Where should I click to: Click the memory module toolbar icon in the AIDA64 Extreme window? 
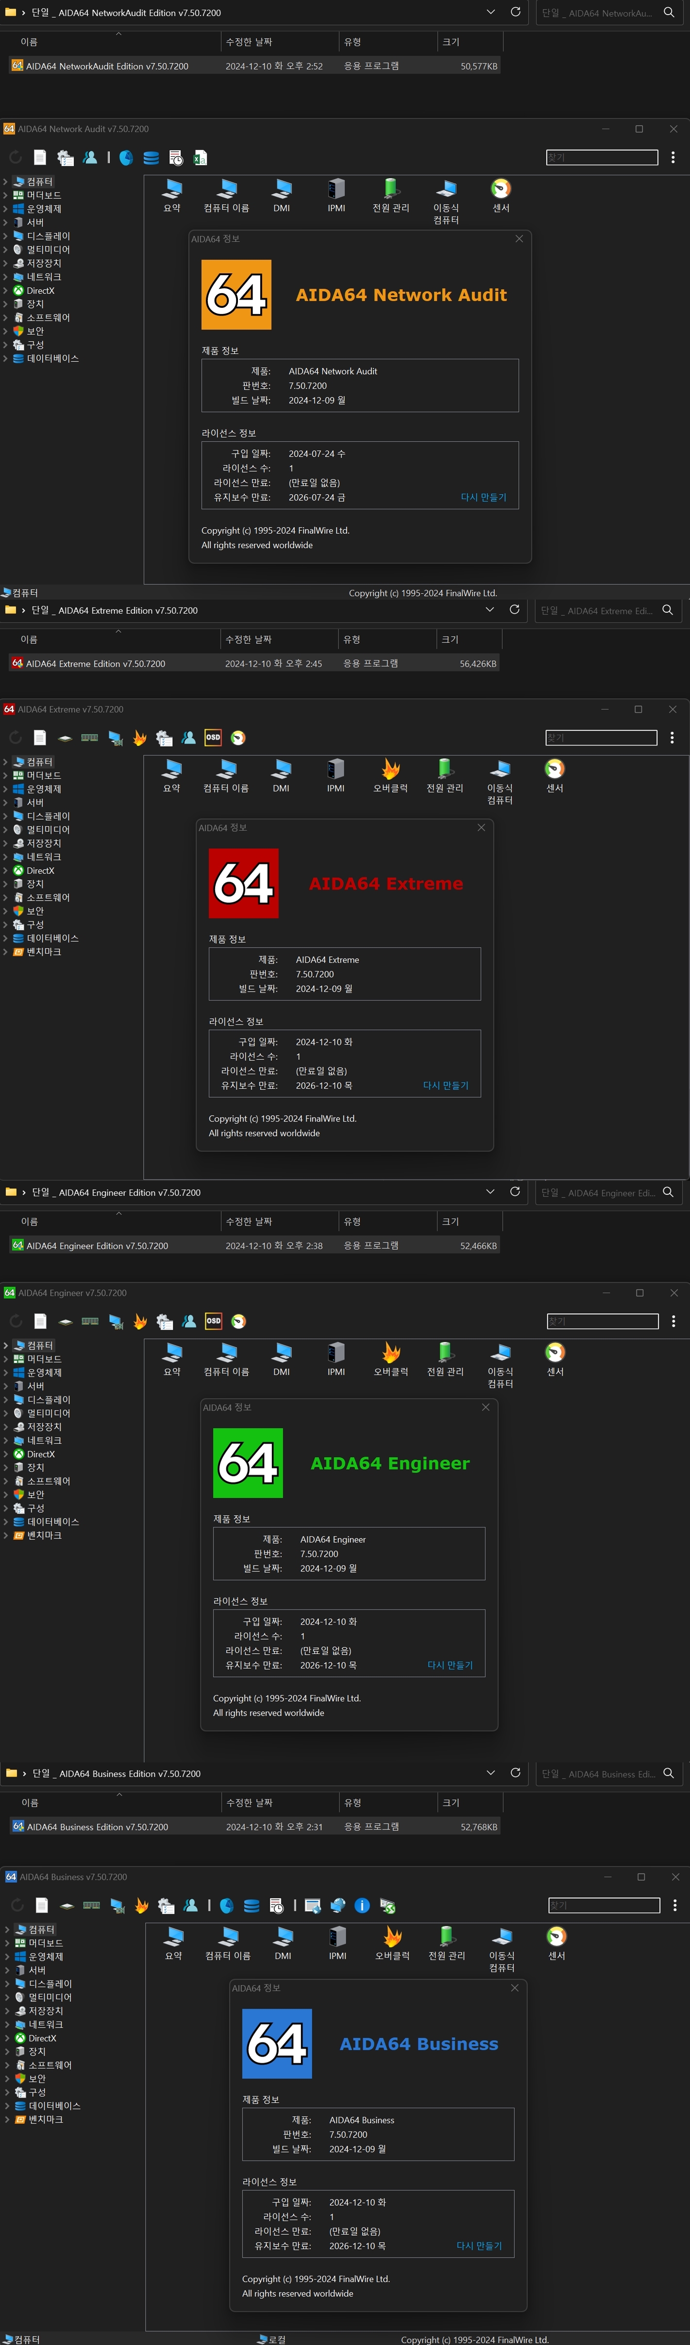click(x=89, y=737)
